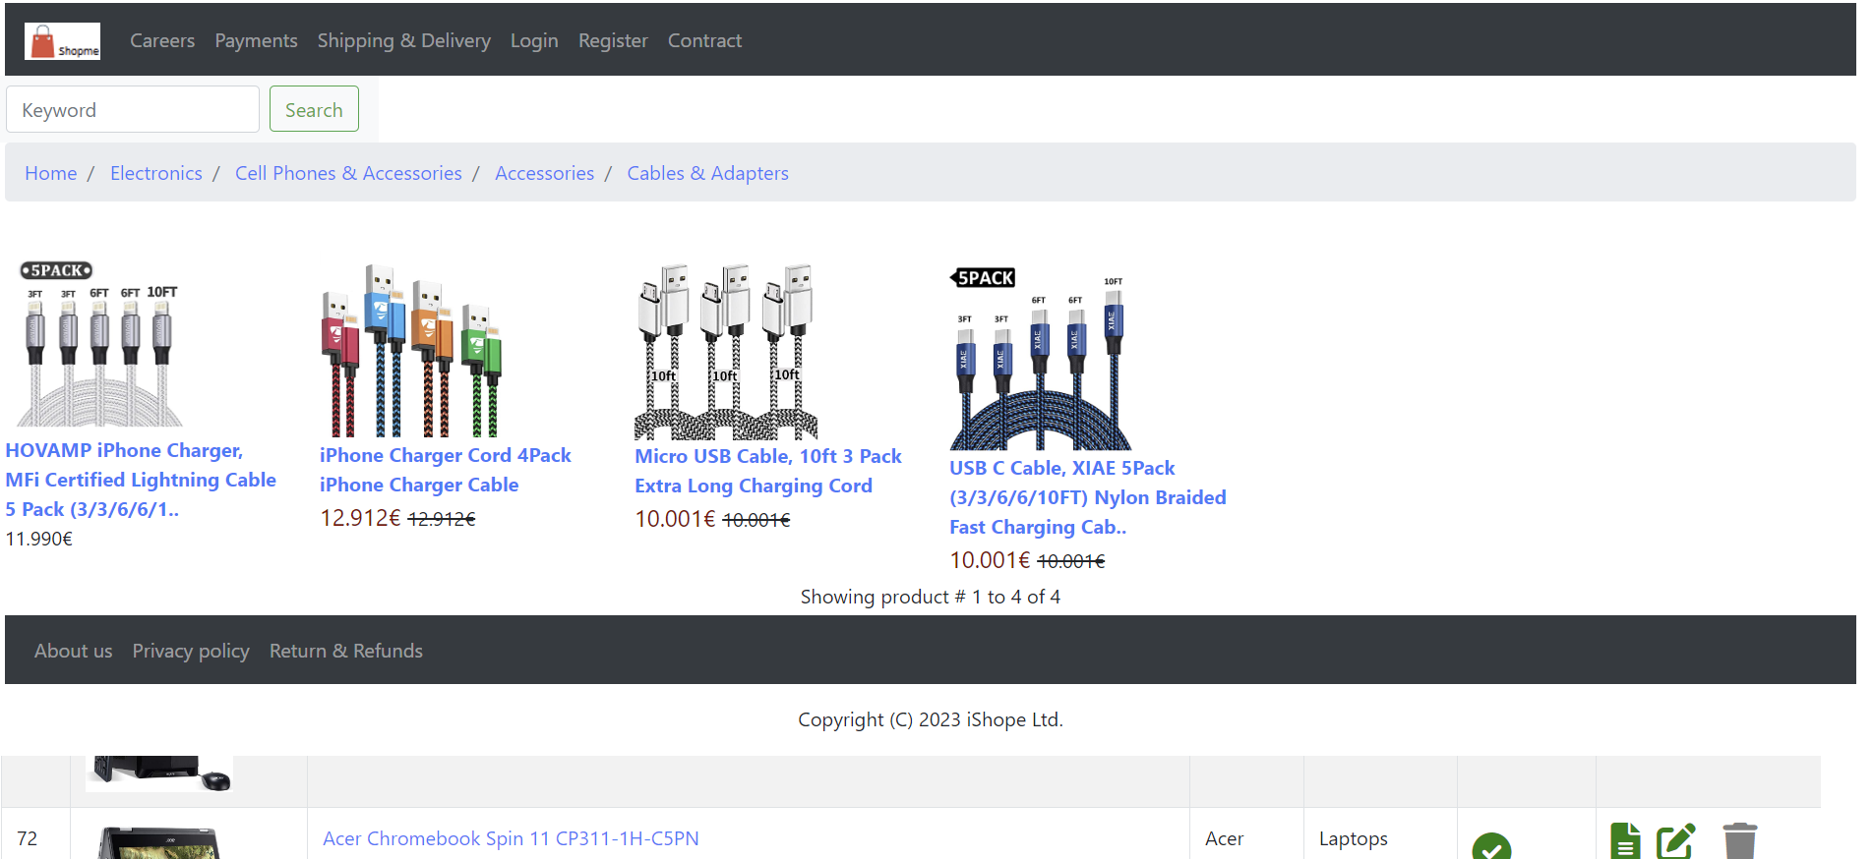The height and width of the screenshot is (859, 1874).
Task: Open Micro USB Cable 10ft title link
Action: point(767,471)
